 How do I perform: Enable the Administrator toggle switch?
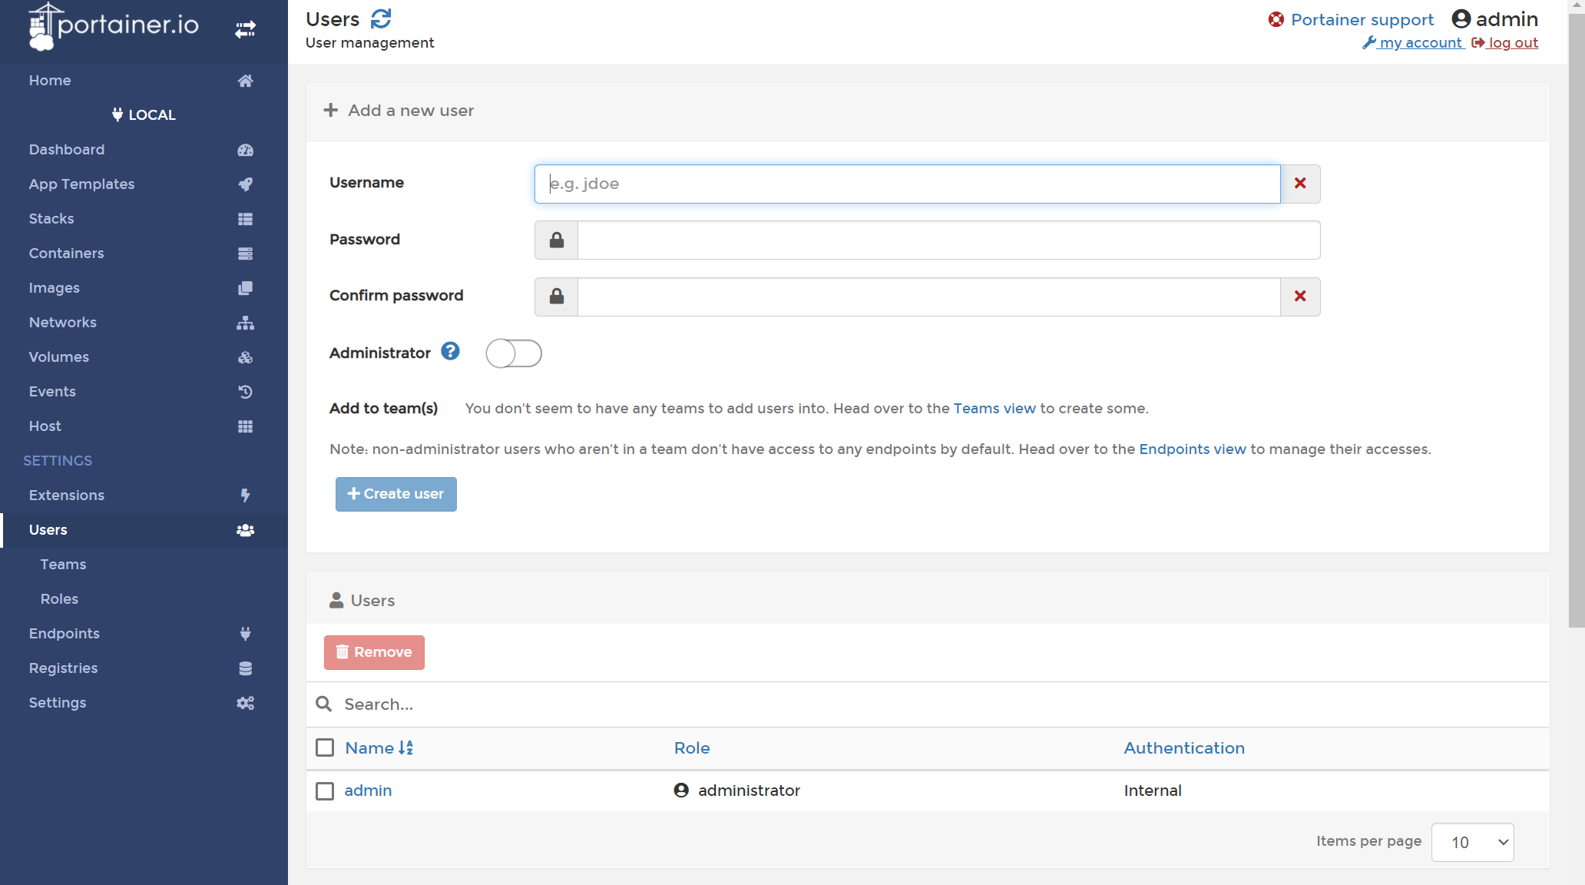514,353
